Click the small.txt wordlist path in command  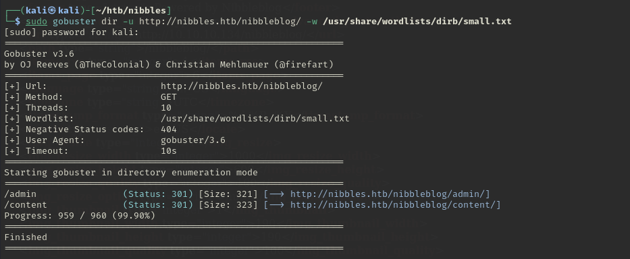click(417, 22)
